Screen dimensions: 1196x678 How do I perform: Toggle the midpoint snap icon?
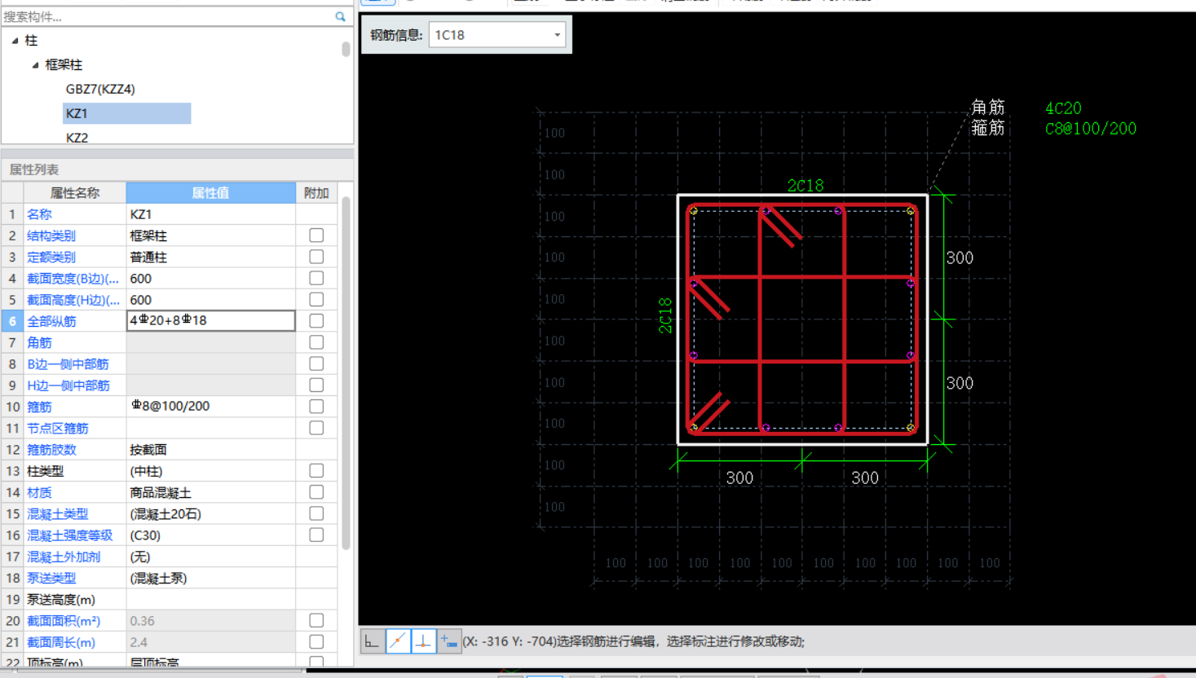[398, 641]
